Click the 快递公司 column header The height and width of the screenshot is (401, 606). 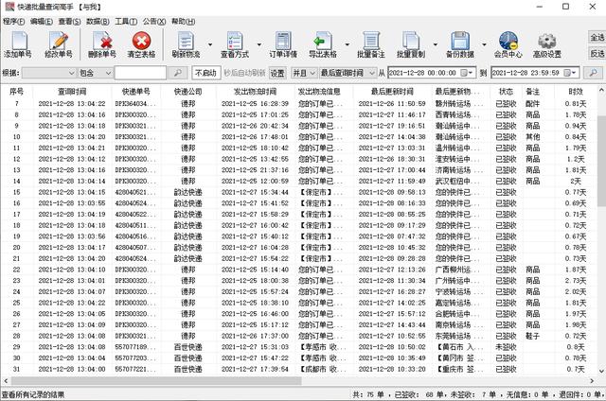(x=187, y=91)
